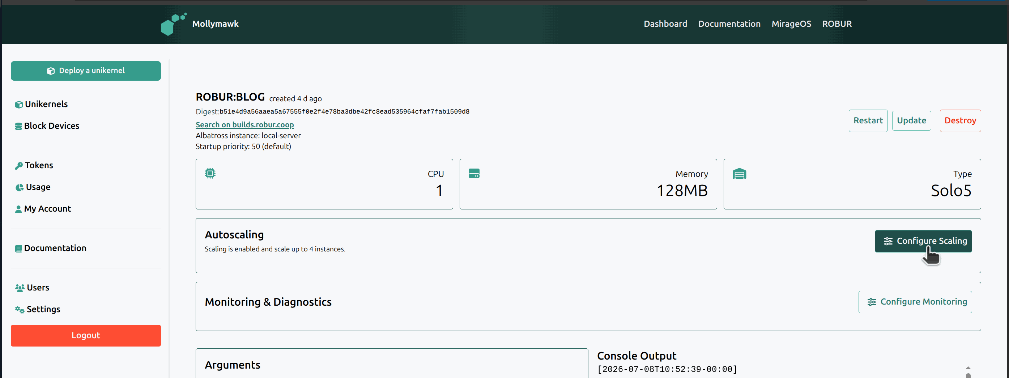Click the key icon beside Tokens
The image size is (1009, 378).
pyautogui.click(x=19, y=166)
